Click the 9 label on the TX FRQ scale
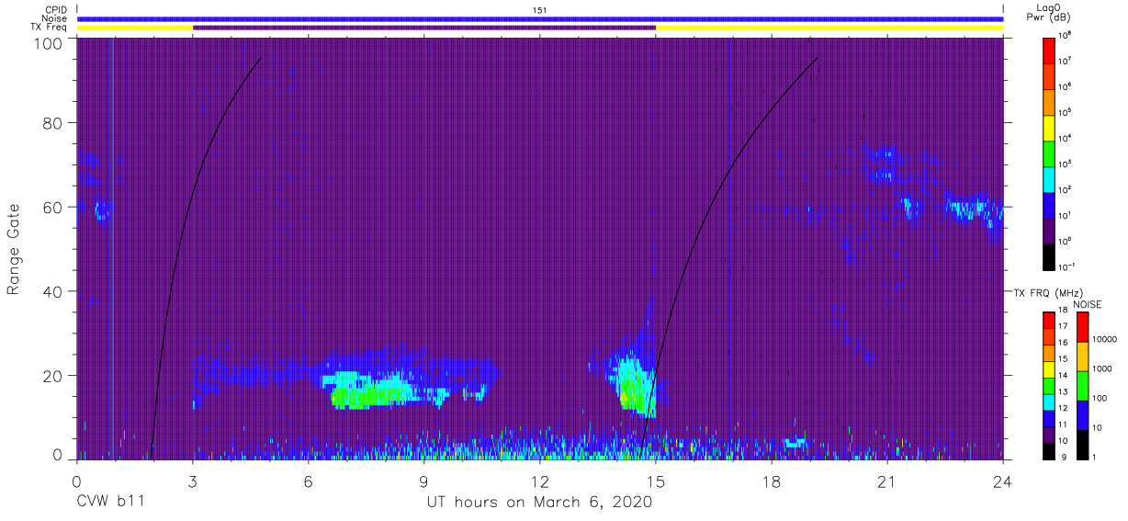1128x521 pixels. (1062, 457)
